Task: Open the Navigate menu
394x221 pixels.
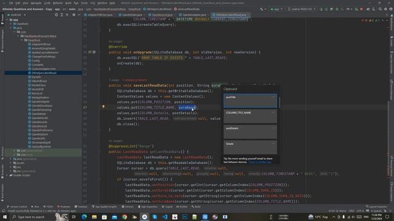Action: 36,3
